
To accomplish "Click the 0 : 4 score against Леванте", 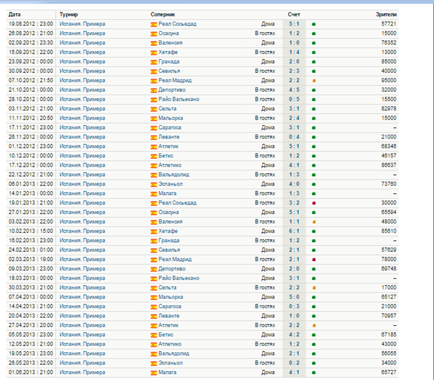I will pyautogui.click(x=294, y=137).
